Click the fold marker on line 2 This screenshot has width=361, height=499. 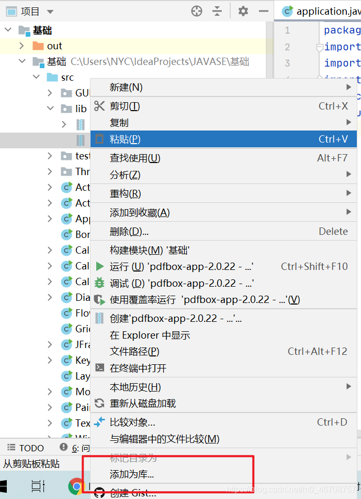point(320,48)
